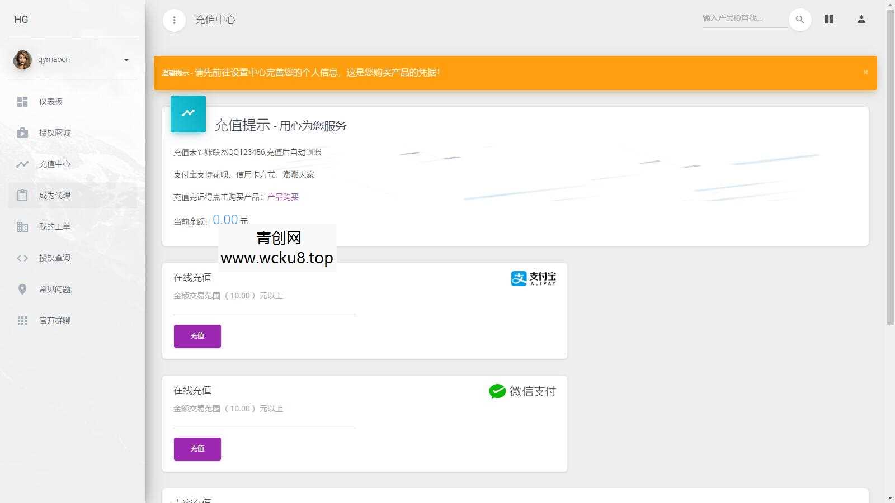Dismiss the orange reminder banner

coord(865,72)
